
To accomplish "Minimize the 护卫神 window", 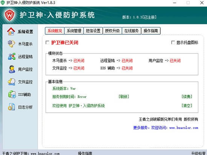I will [x=175, y=3].
